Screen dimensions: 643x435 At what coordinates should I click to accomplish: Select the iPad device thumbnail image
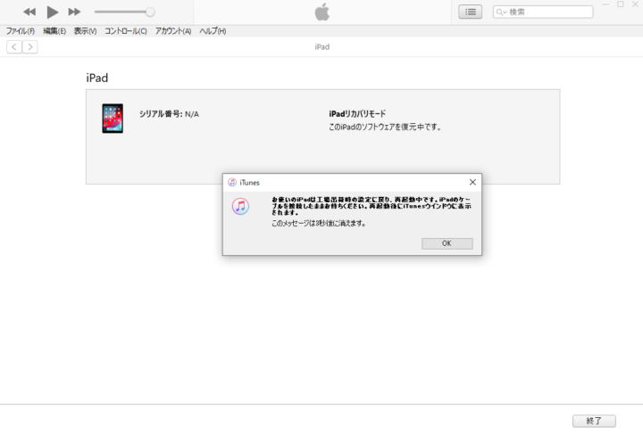coord(113,119)
